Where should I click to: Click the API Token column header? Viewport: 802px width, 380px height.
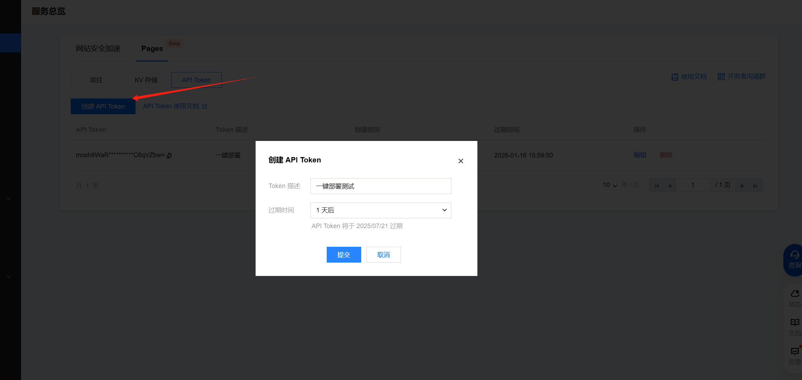(91, 130)
